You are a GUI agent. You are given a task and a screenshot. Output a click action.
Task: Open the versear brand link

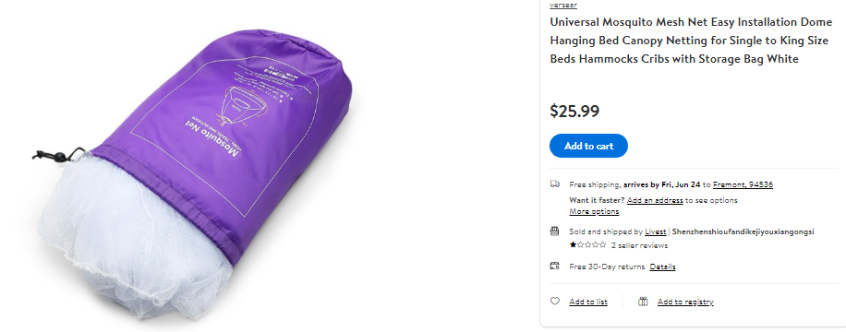563,5
